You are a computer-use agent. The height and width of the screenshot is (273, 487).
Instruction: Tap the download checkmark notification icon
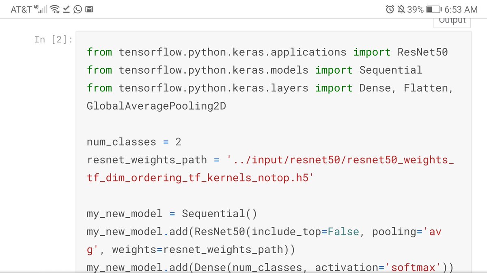point(67,9)
